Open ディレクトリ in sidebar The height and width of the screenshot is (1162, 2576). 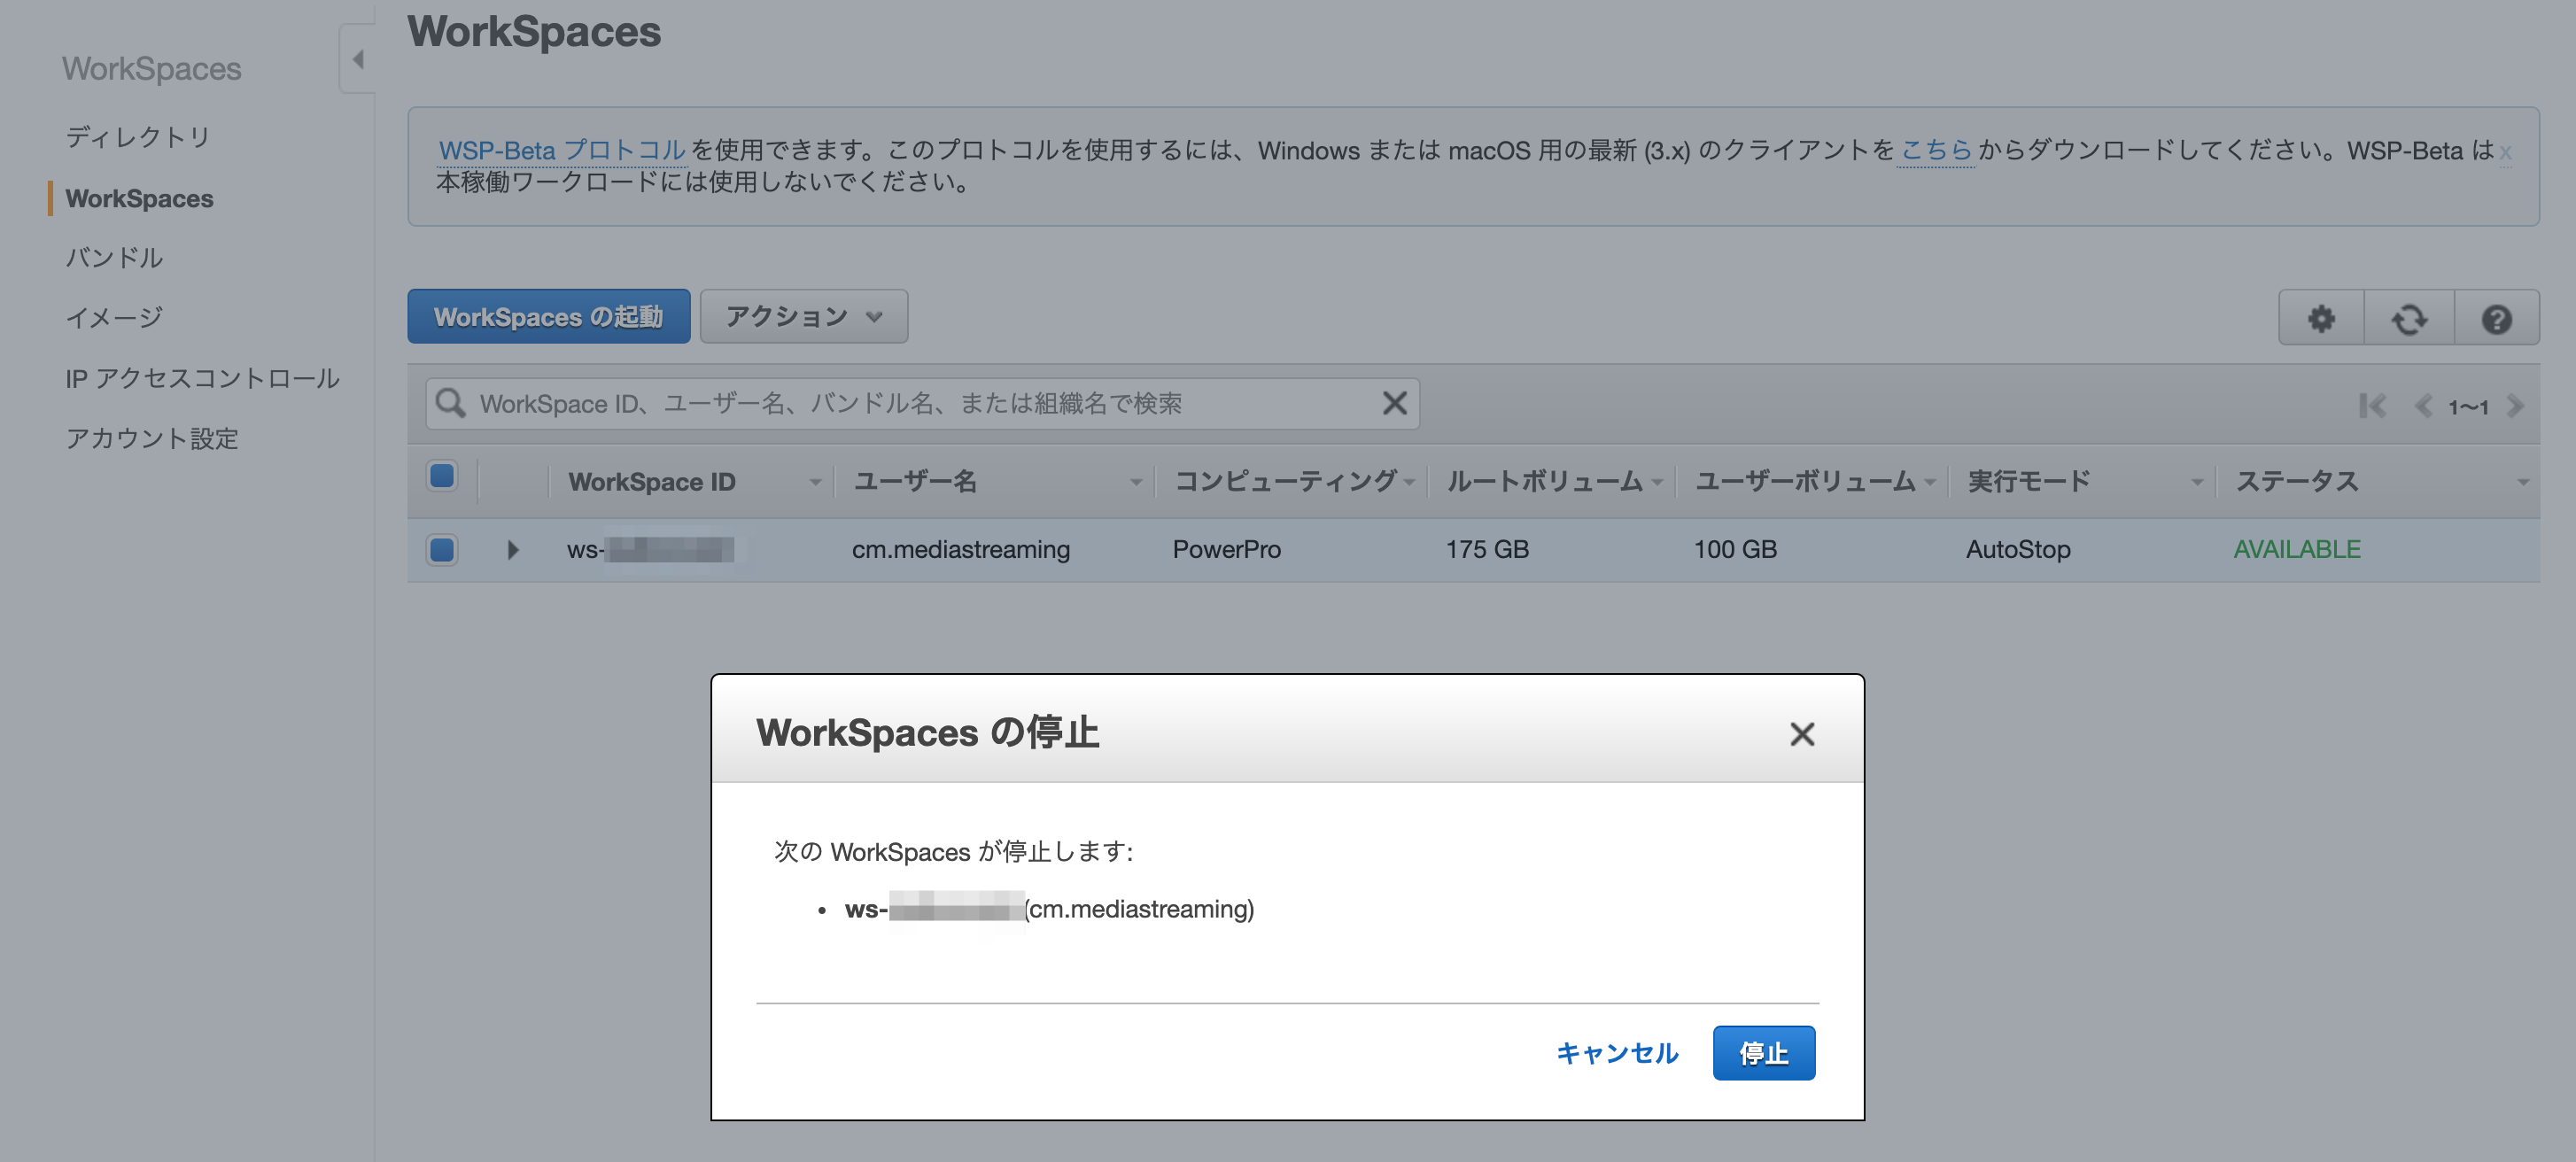[138, 136]
